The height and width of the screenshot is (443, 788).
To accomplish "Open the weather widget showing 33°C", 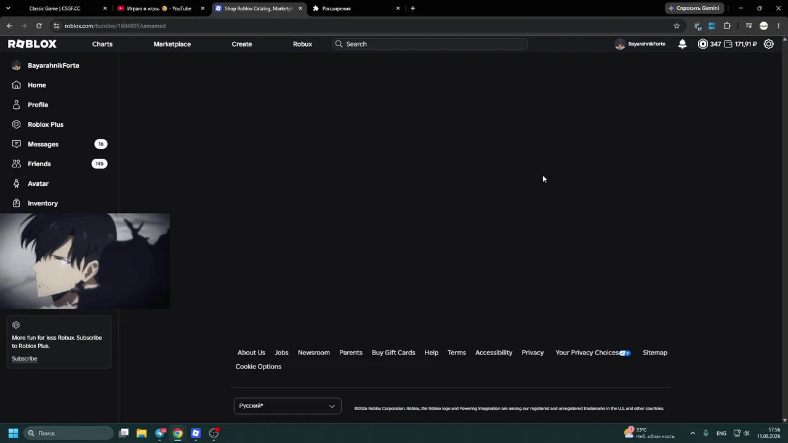I will (649, 433).
